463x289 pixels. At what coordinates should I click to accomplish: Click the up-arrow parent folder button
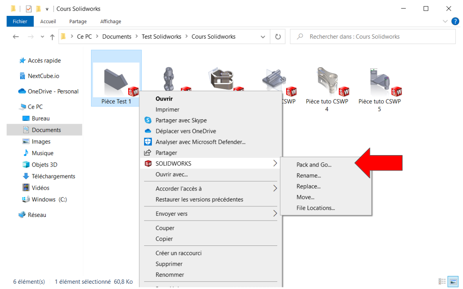pos(52,37)
